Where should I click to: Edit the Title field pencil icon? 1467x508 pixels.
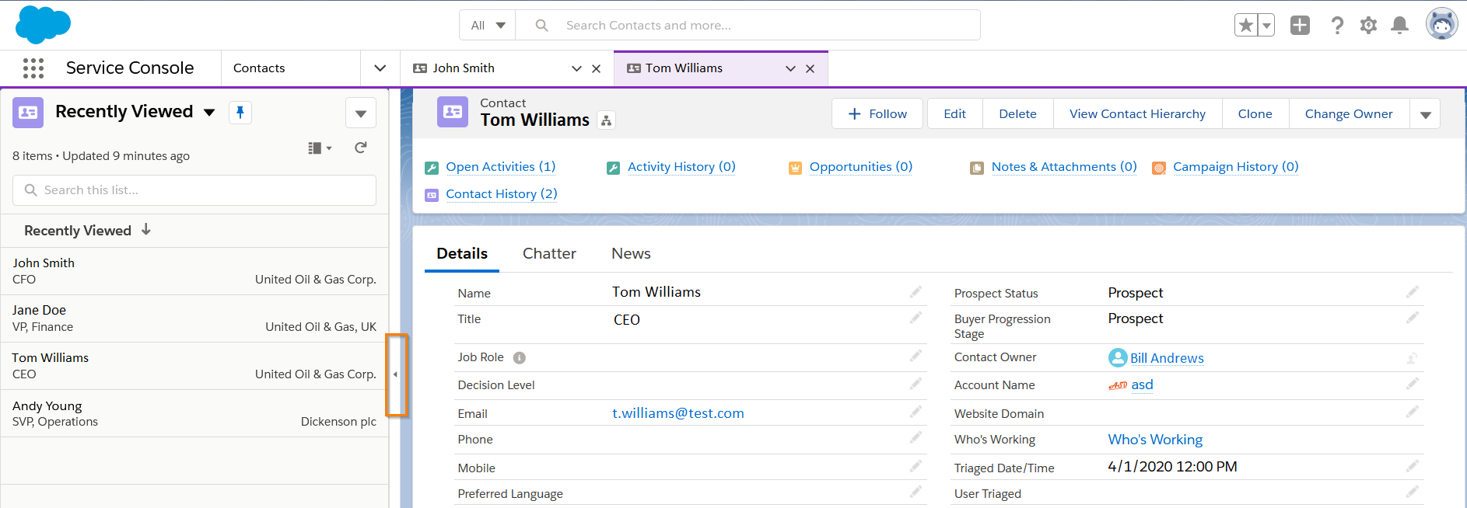(916, 318)
